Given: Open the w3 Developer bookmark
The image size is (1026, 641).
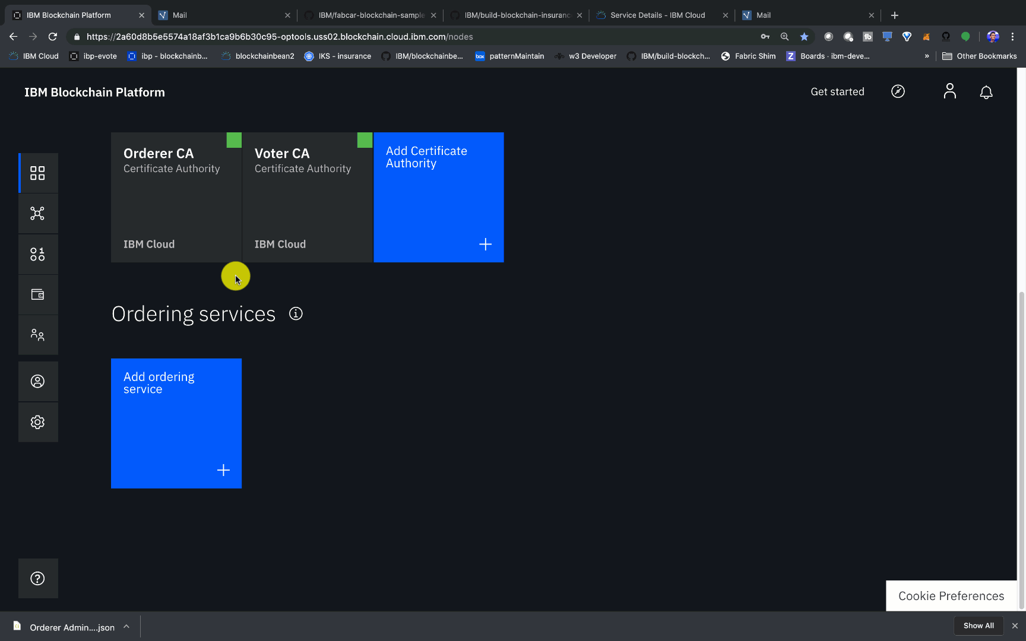Looking at the screenshot, I should tap(585, 56).
